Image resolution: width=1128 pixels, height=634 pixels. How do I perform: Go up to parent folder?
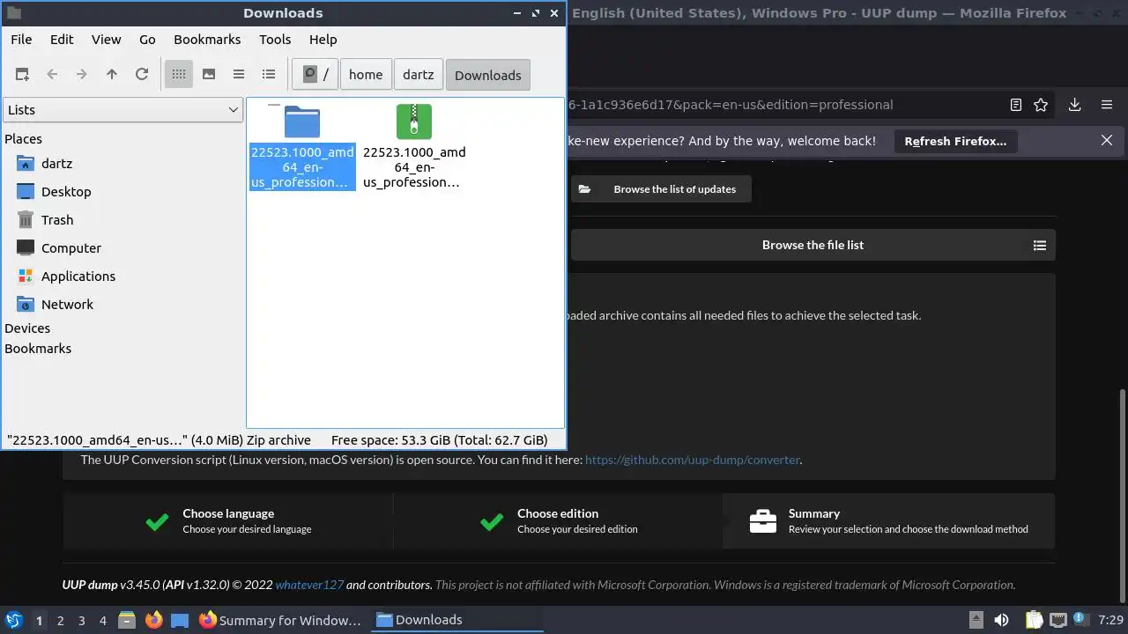(x=112, y=75)
